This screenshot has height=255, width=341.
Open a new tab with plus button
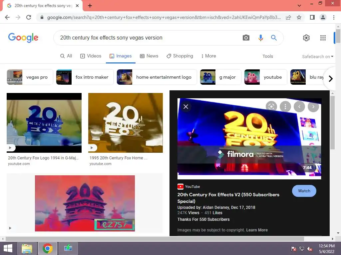tap(90, 6)
